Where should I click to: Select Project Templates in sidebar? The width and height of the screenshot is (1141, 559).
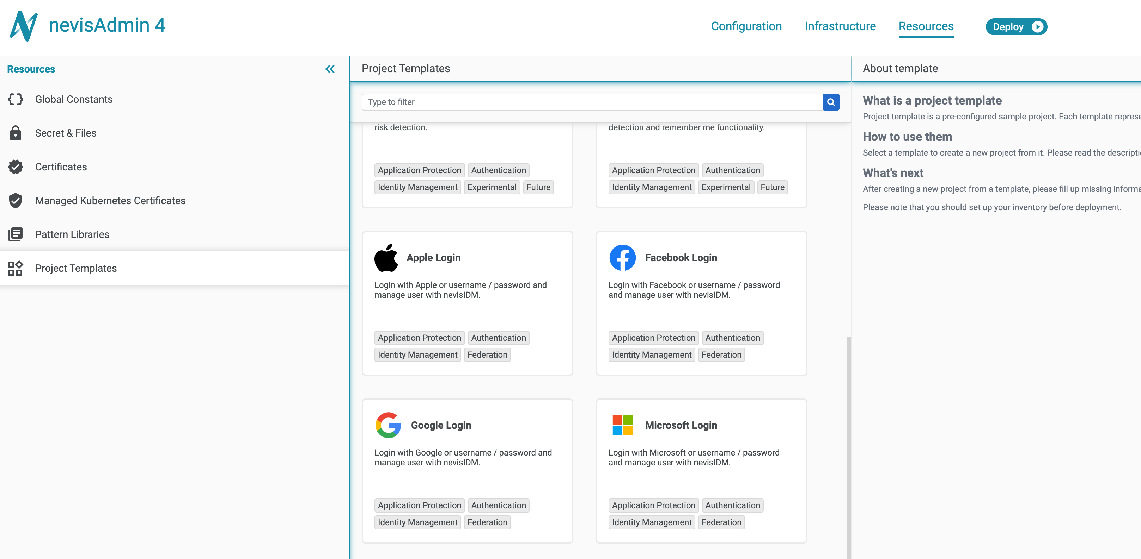175,268
